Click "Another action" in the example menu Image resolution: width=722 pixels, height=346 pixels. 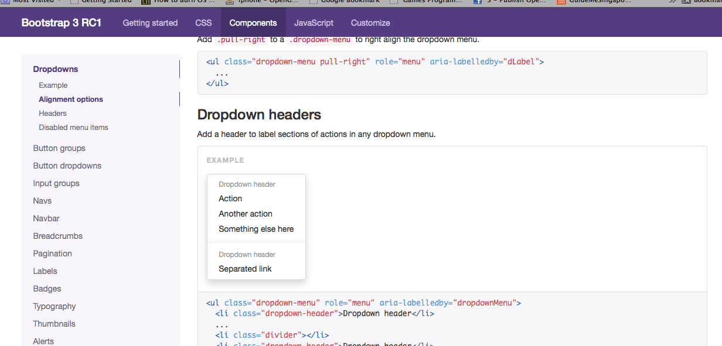245,214
